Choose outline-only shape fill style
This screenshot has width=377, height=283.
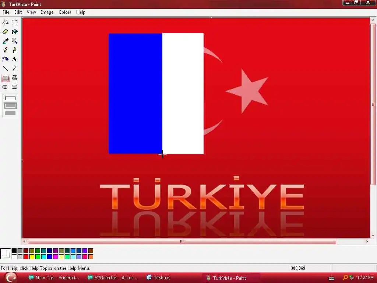(x=10, y=98)
